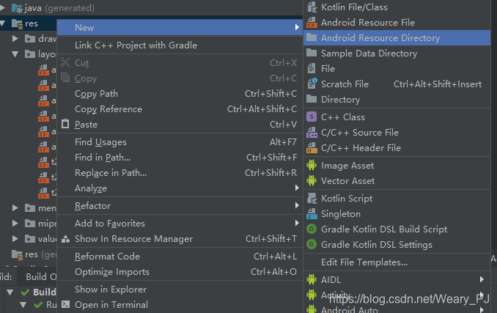Image resolution: width=497 pixels, height=313 pixels.
Task: Choose Link C++ Project with Gradle
Action: click(180, 45)
